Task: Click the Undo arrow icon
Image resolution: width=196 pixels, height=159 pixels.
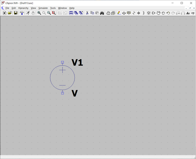Action: pyautogui.click(x=168, y=13)
